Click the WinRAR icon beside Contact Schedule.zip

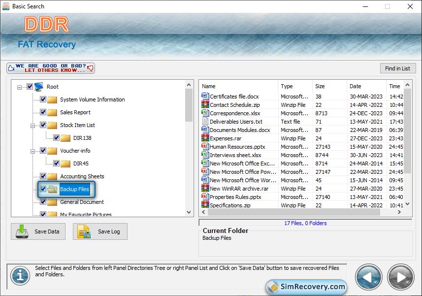205,104
